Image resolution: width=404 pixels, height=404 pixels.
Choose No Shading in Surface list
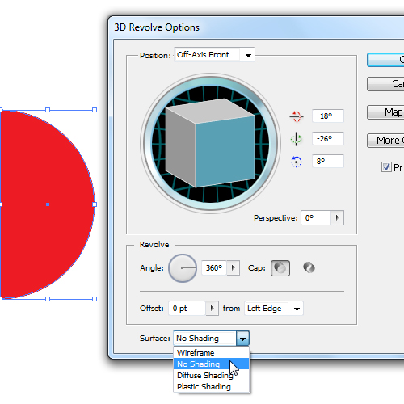(x=212, y=364)
